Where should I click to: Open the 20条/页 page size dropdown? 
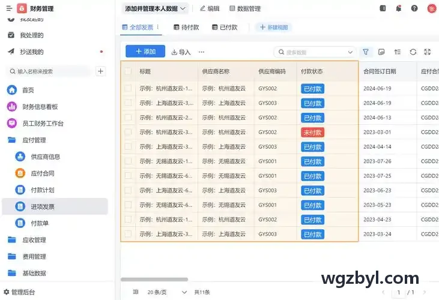(167, 292)
